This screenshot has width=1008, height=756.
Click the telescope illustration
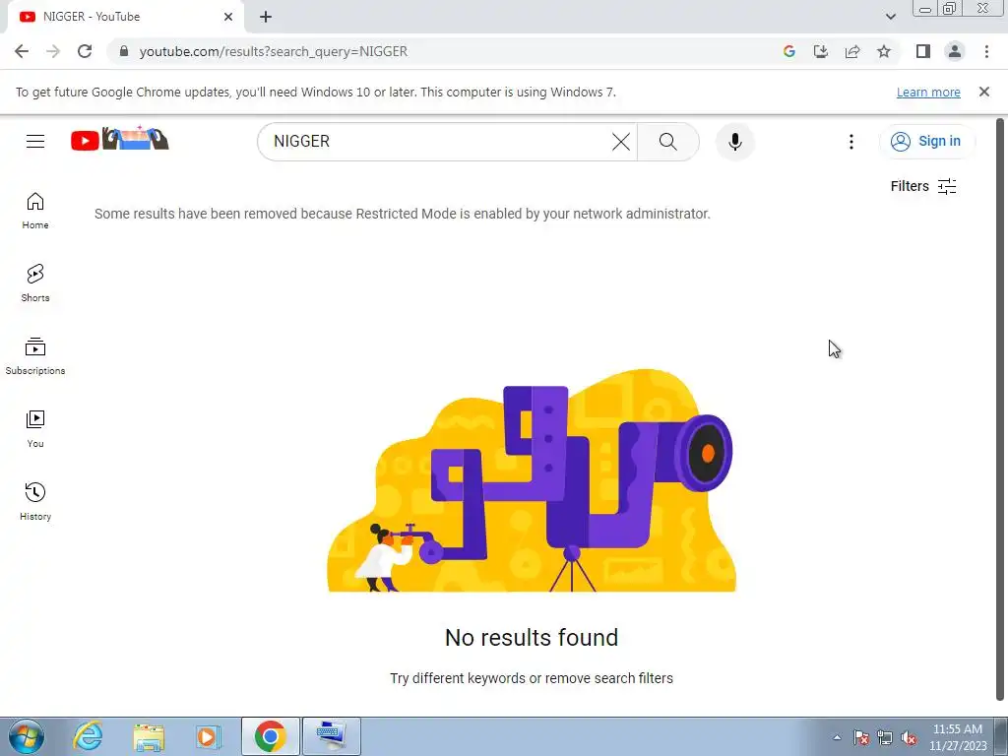(x=532, y=480)
